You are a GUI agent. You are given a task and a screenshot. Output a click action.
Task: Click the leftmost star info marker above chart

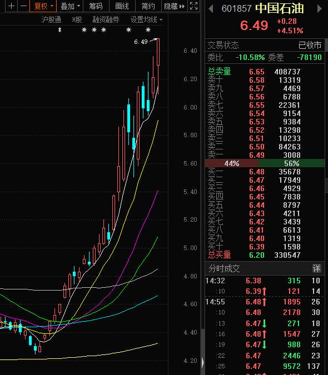click(84, 30)
